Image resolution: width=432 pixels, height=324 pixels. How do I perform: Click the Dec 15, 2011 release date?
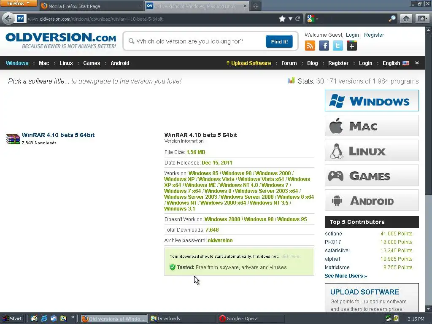(x=217, y=162)
